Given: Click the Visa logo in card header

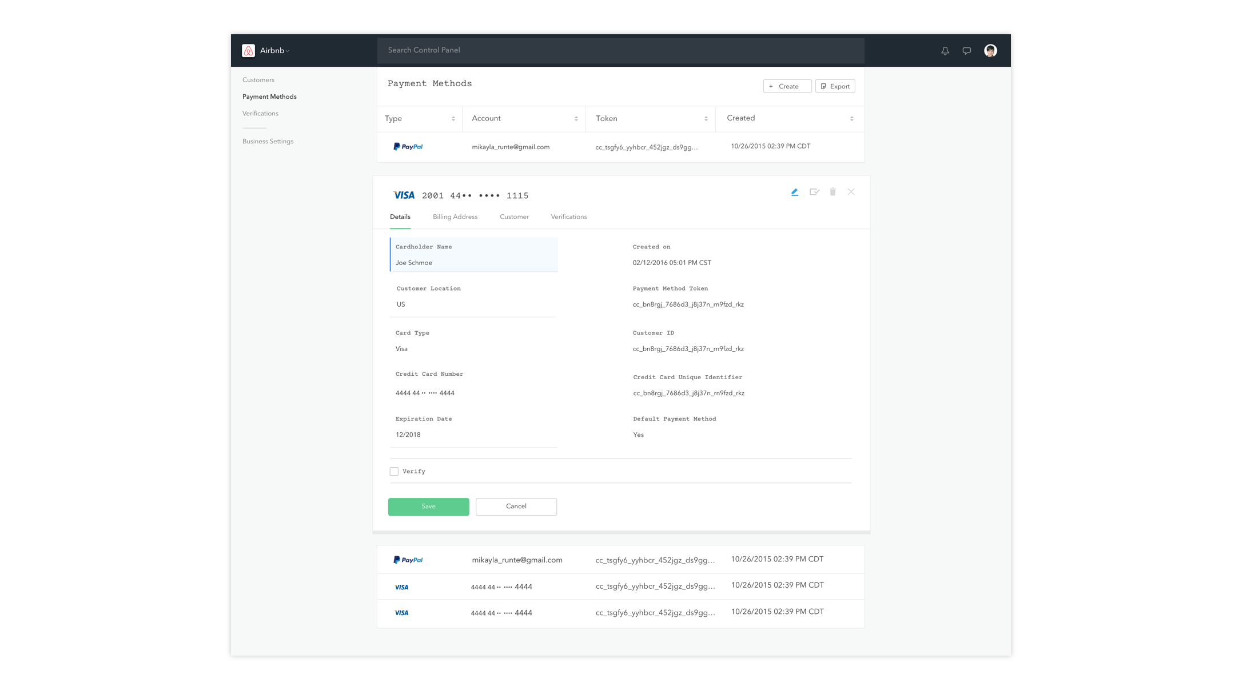Looking at the screenshot, I should [404, 195].
